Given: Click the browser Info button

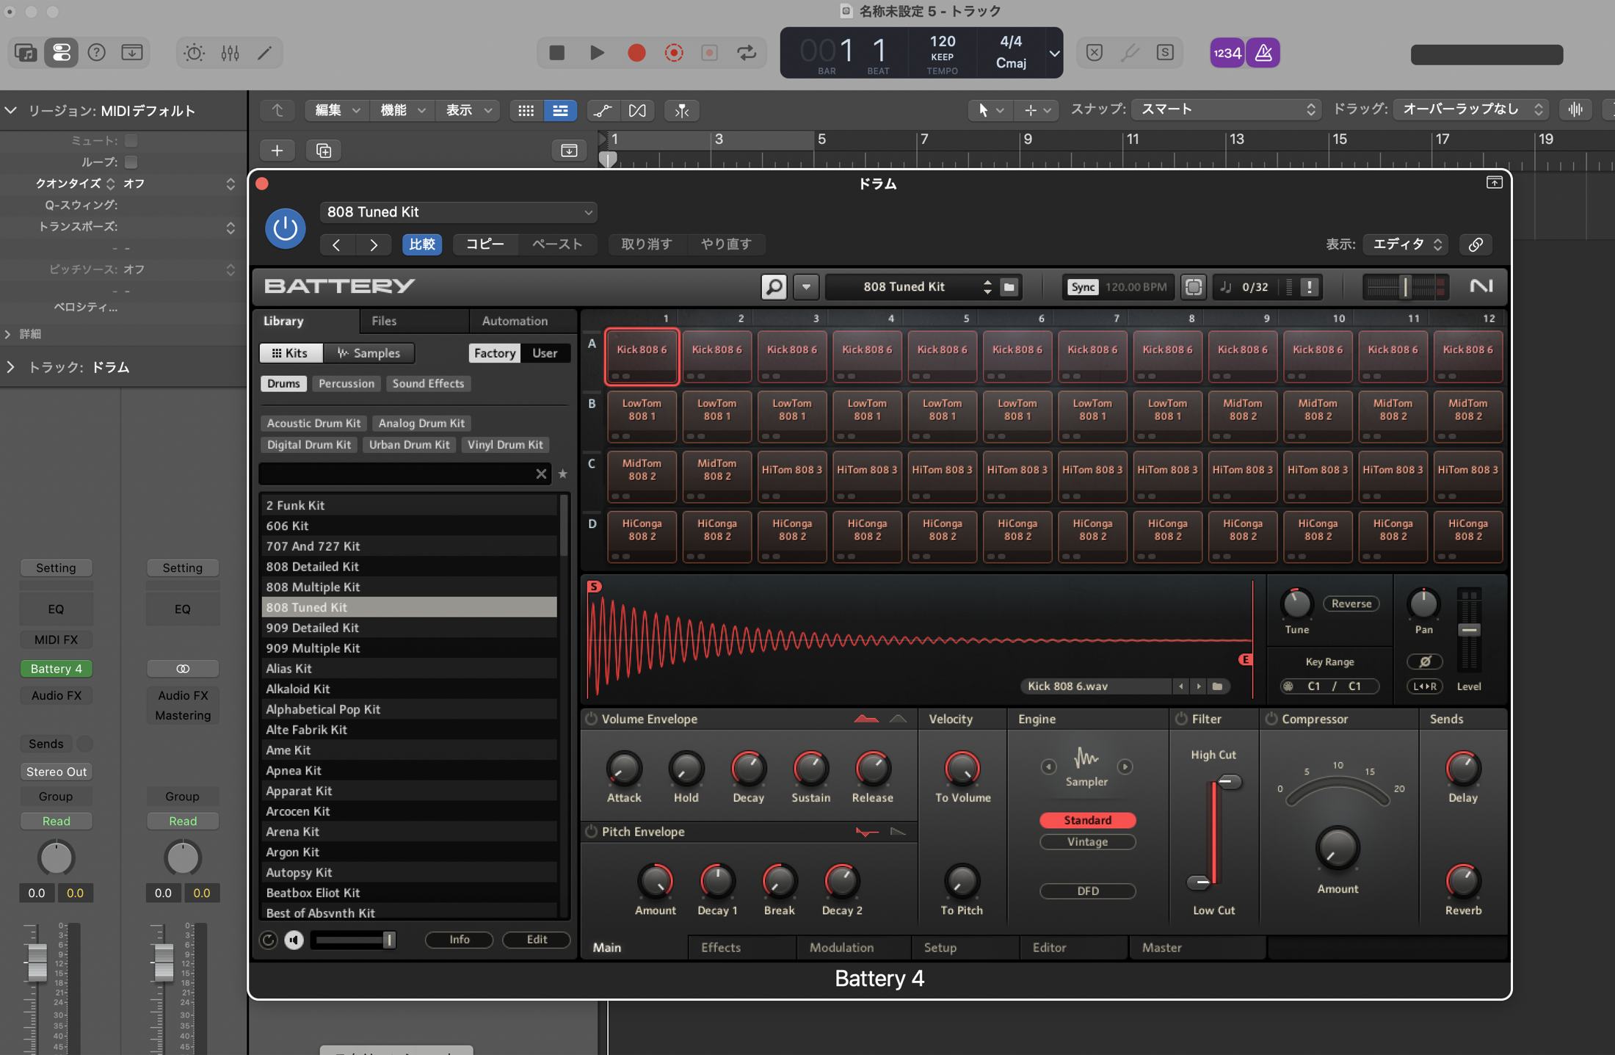Looking at the screenshot, I should coord(460,940).
